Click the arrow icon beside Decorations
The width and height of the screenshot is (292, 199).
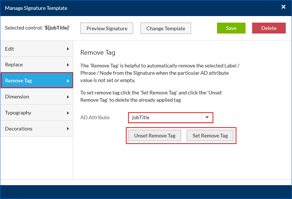[x=68, y=129]
